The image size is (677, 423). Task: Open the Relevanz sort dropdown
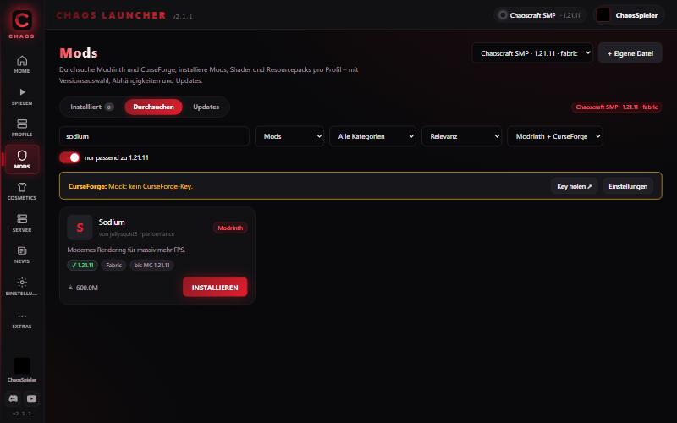[x=461, y=136]
